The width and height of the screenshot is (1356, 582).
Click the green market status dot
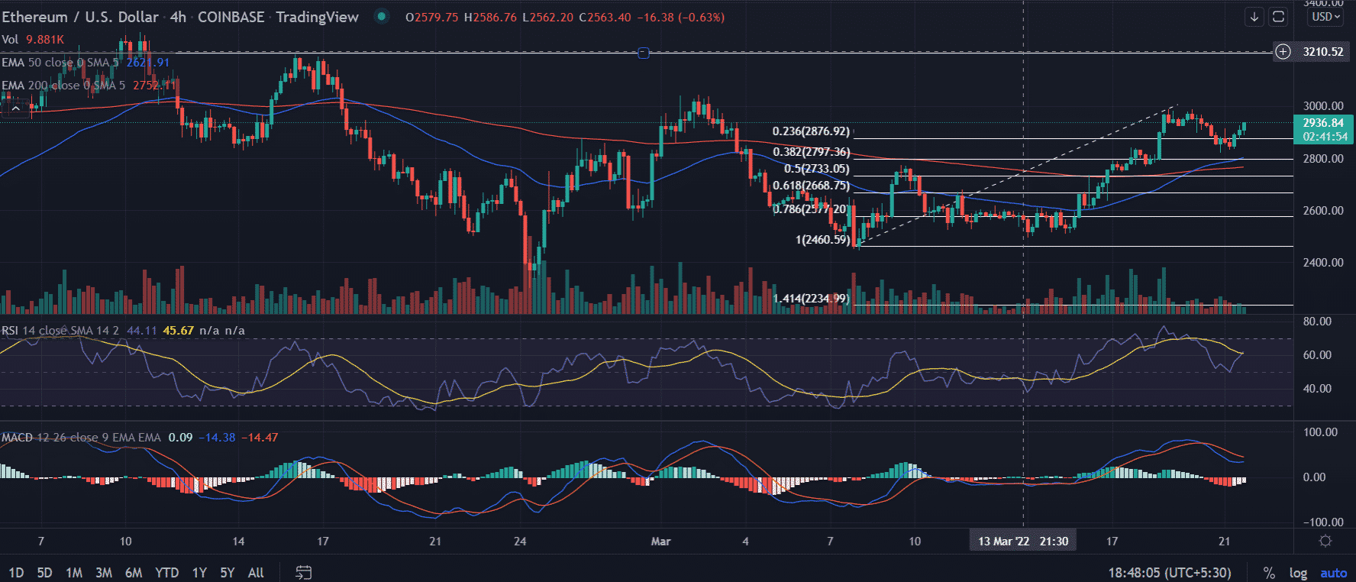coord(382,17)
